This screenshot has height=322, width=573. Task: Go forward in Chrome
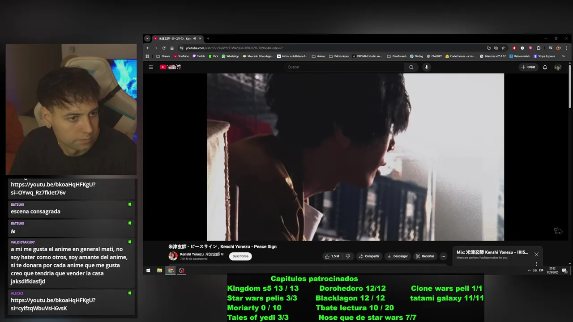156,48
